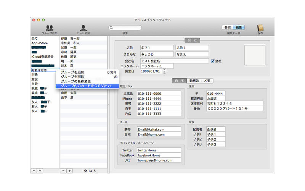Click the magnifier icon in the search field
305x191 pixels.
click(111, 28)
